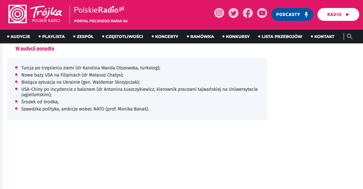This screenshot has height=189, width=363.
Task: Click the Trójka Polskie Radio logo
Action: [35, 14]
